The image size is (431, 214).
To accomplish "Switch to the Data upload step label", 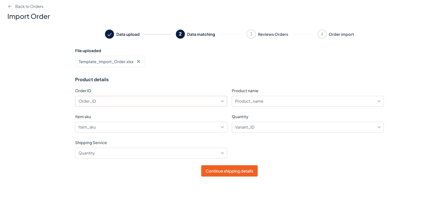I will (x=128, y=34).
